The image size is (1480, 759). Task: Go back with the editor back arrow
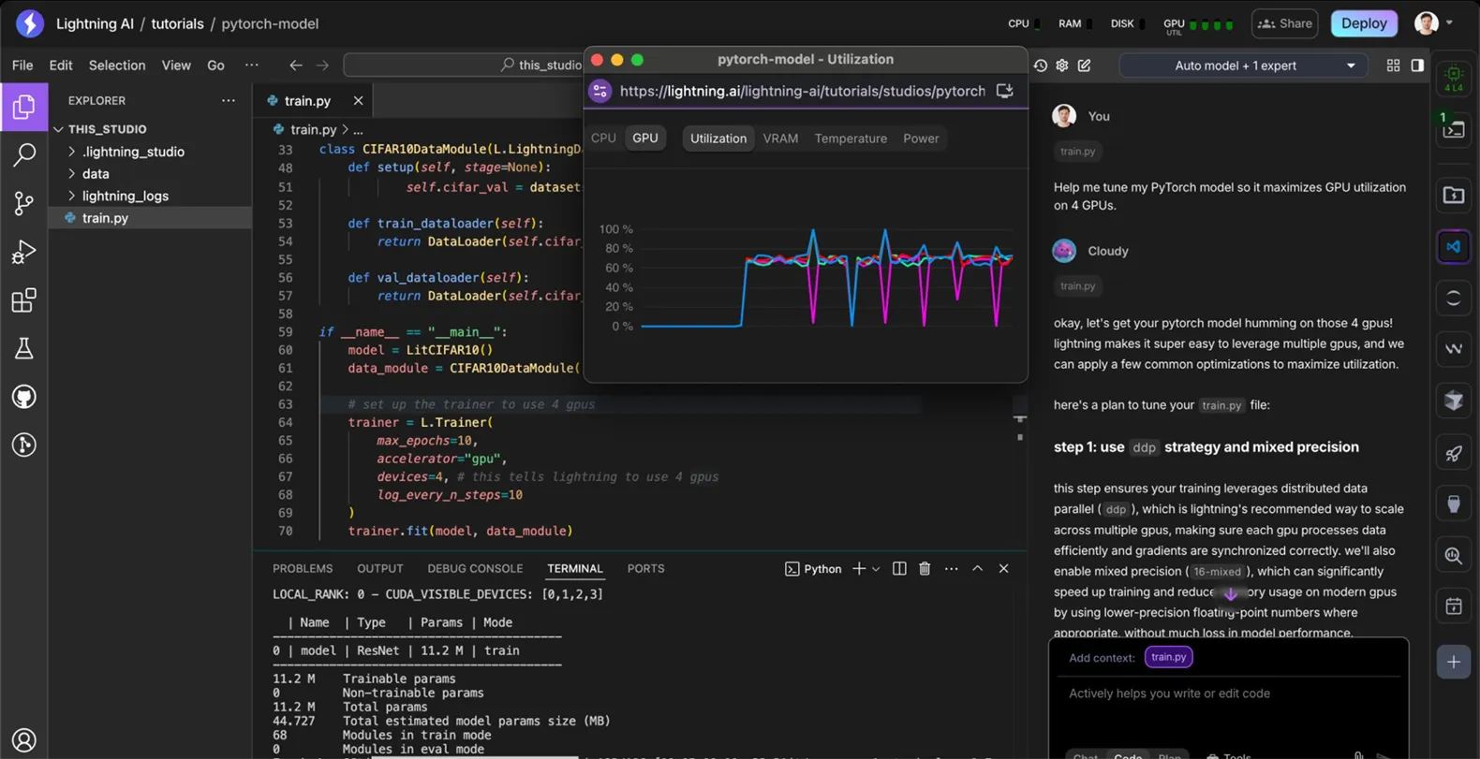(296, 66)
